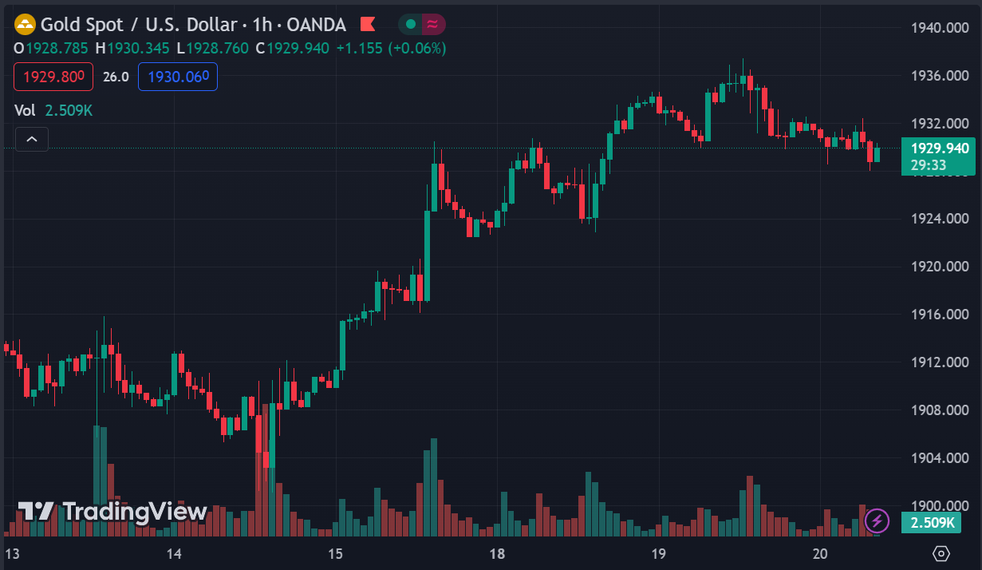Click the 29:33 bar countdown timer
The width and height of the screenshot is (982, 570).
pos(929,165)
